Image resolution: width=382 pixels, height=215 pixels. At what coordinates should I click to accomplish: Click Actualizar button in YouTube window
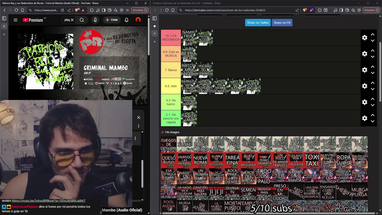pyautogui.click(x=140, y=10)
